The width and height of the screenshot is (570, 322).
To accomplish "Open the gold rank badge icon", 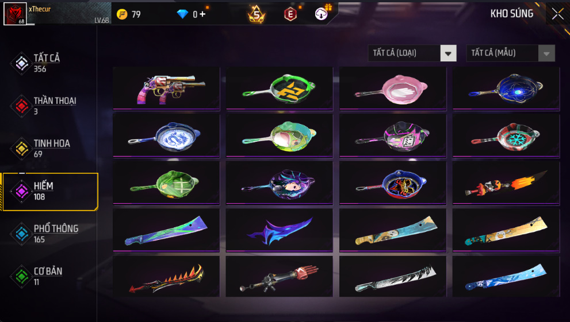I will tap(257, 14).
